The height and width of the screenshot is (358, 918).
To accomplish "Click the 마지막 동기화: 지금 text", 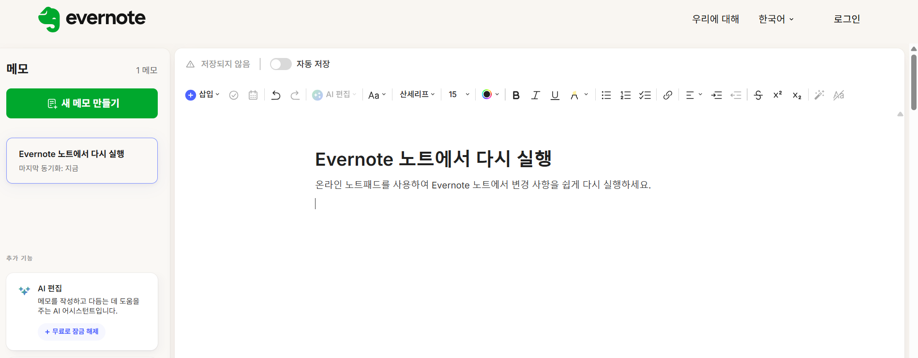I will [x=48, y=168].
